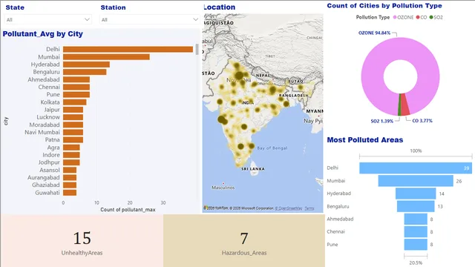This screenshot has height=267, width=475.
Task: Open the OpenStreetMap link on map
Action: tap(289, 208)
